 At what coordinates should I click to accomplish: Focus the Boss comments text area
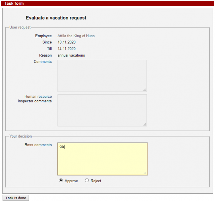tap(102, 159)
